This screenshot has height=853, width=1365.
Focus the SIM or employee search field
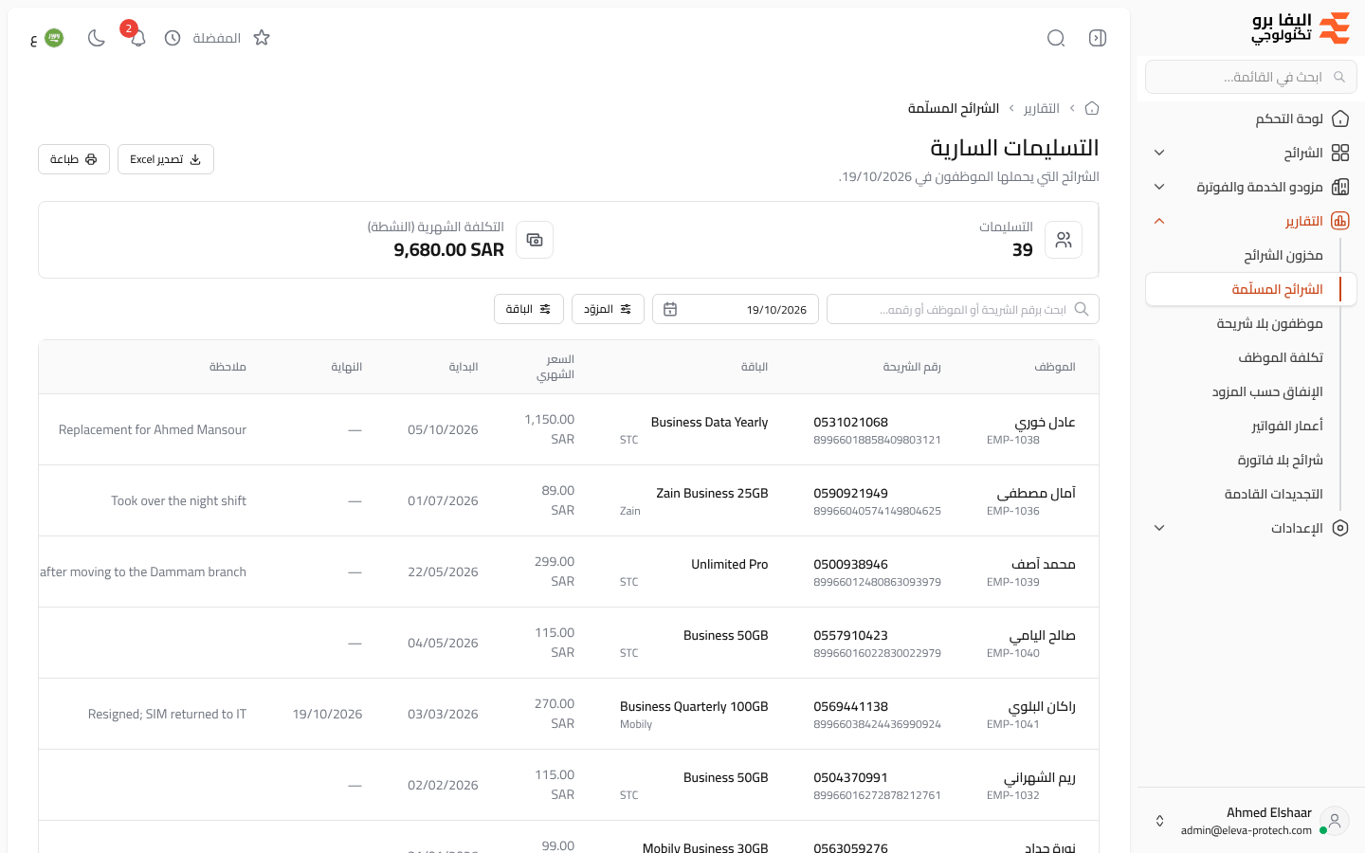[963, 309]
